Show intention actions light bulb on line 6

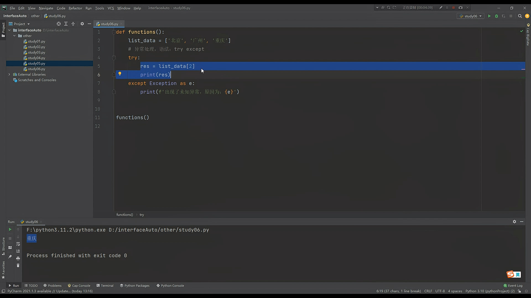(x=120, y=74)
